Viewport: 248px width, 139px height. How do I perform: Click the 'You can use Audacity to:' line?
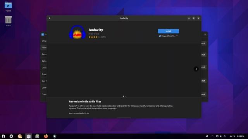[79, 113]
